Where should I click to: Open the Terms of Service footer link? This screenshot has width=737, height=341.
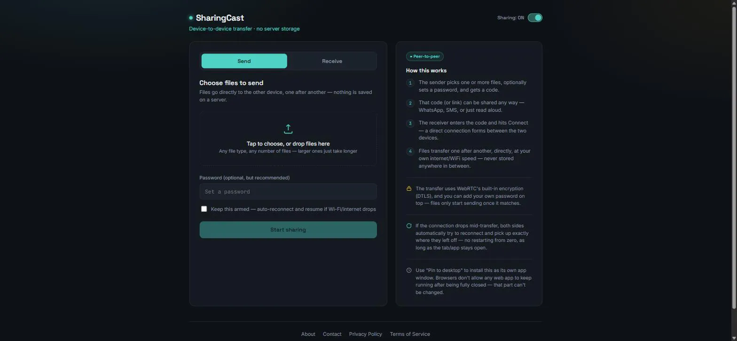(410, 334)
